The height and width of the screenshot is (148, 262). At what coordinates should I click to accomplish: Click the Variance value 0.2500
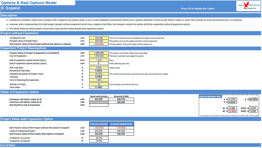pos(99,77)
